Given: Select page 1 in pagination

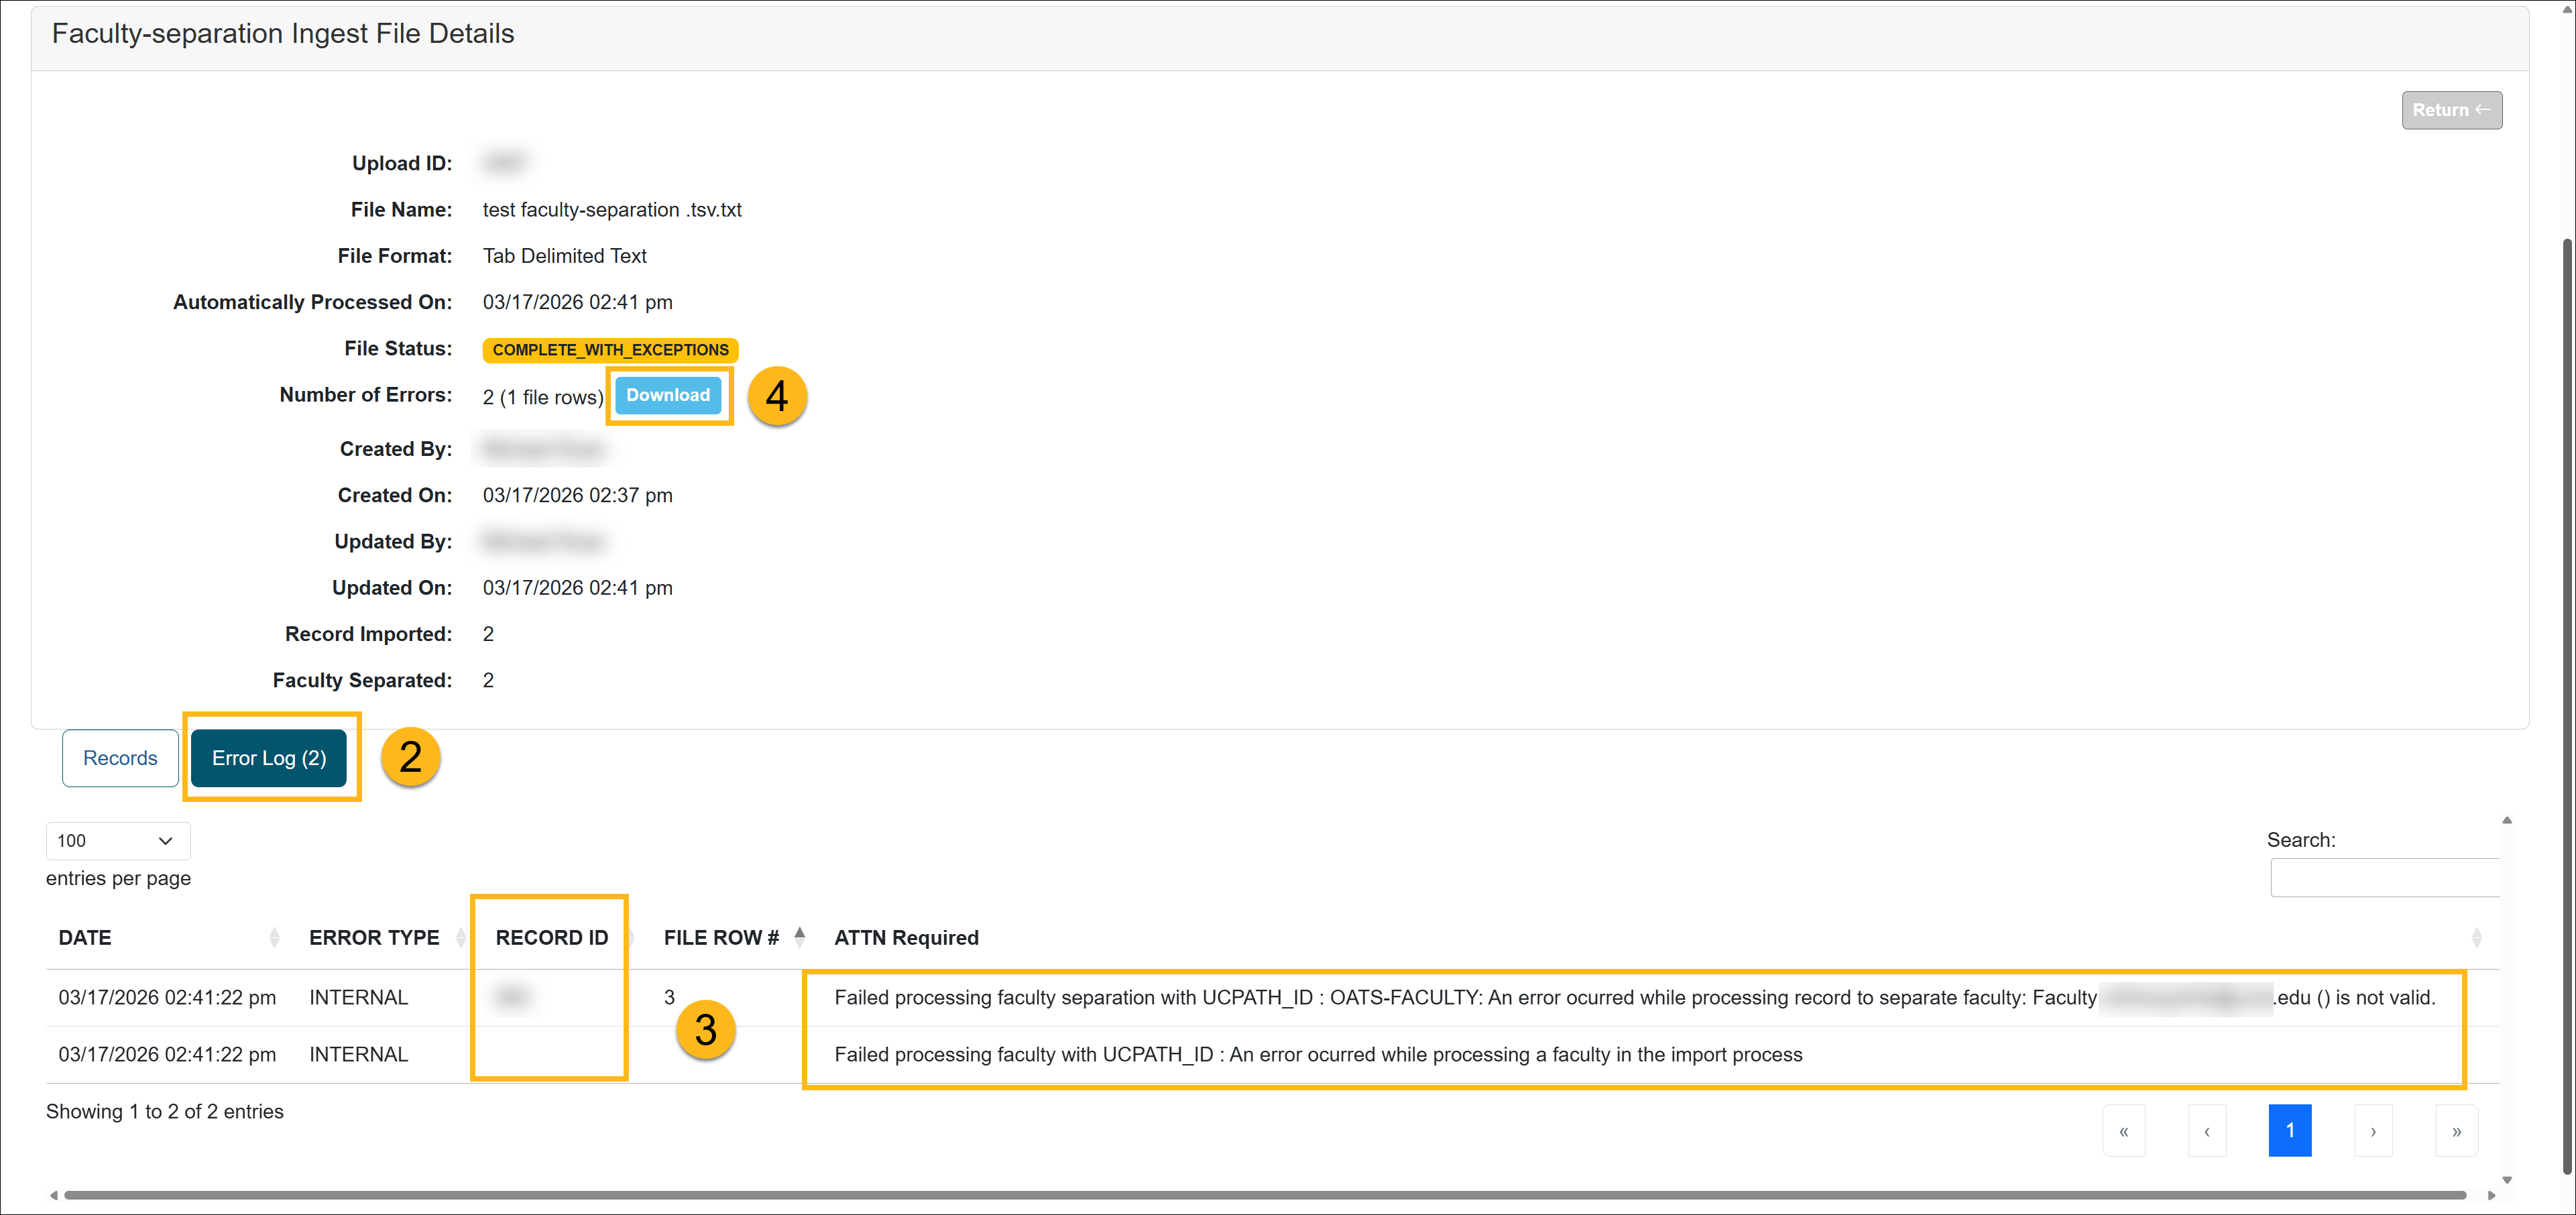Looking at the screenshot, I should click(2289, 1131).
